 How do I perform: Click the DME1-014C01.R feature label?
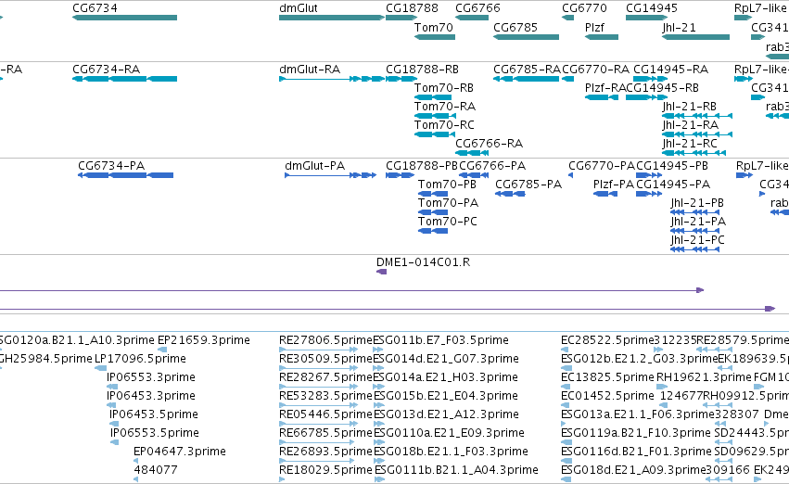423,262
